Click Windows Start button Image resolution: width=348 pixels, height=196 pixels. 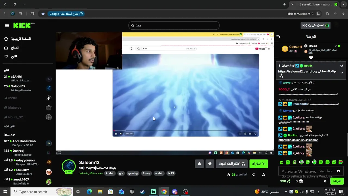click(x=5, y=192)
